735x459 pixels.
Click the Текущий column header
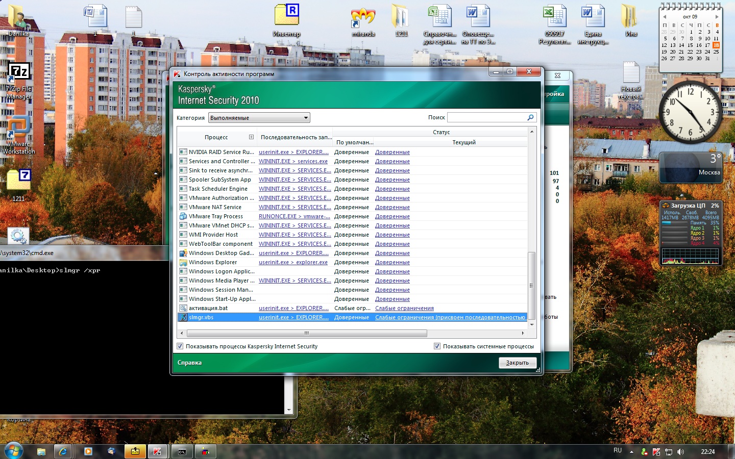(463, 142)
